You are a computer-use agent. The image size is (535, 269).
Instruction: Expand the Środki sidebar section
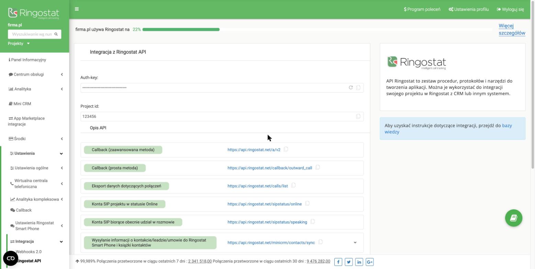pyautogui.click(x=35, y=139)
